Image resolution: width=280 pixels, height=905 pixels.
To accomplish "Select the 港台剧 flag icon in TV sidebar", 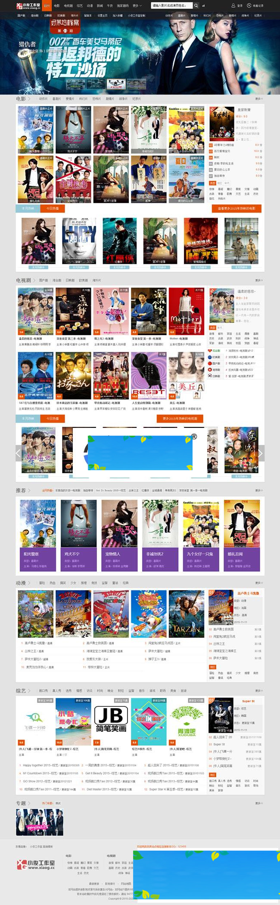I will [x=210, y=370].
